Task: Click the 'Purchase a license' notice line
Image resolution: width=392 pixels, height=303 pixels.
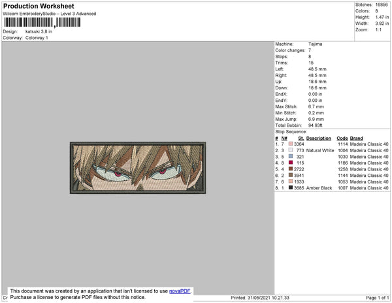Action: [78, 297]
